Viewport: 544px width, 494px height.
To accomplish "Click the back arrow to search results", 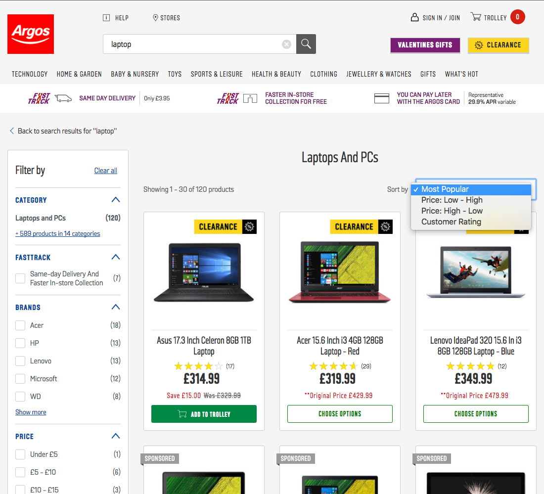I will pos(12,131).
